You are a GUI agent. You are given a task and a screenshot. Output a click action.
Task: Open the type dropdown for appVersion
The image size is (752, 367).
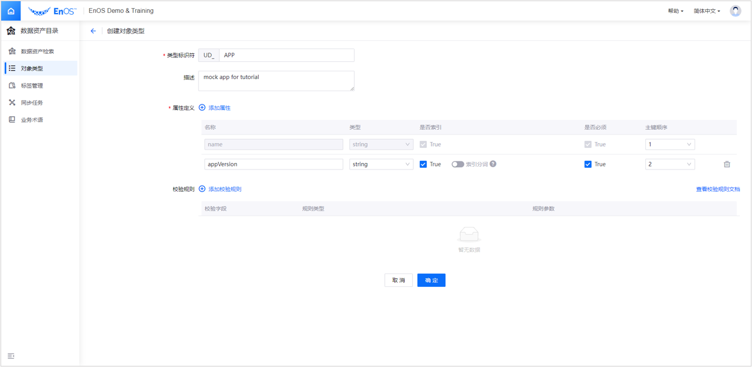point(381,164)
